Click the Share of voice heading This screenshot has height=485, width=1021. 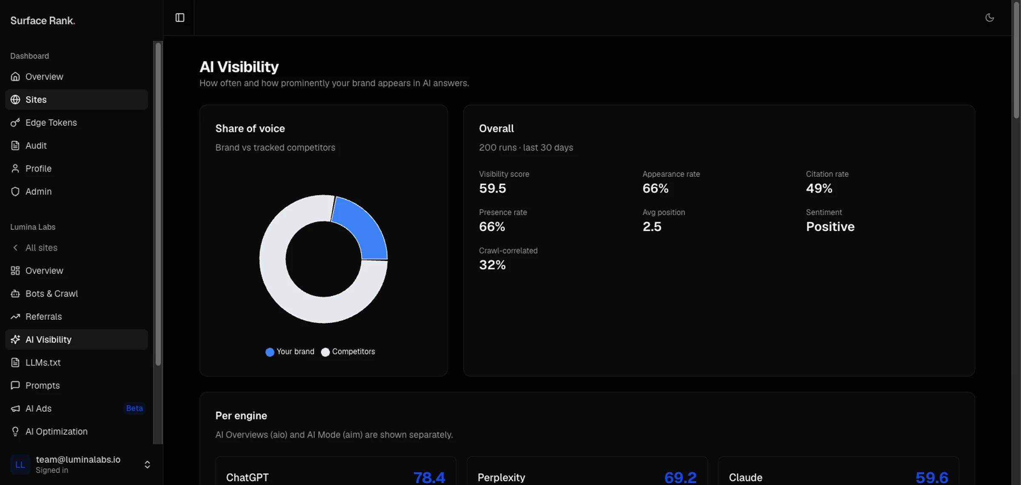coord(250,128)
